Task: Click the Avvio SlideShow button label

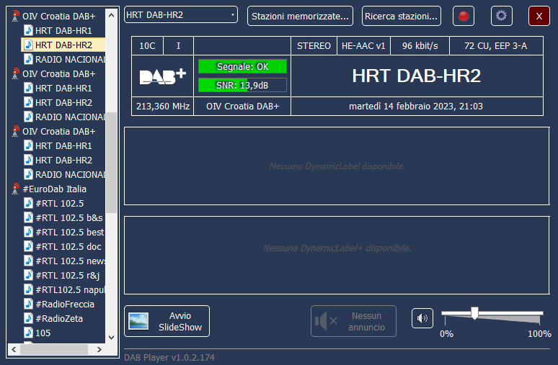Action: pos(180,321)
